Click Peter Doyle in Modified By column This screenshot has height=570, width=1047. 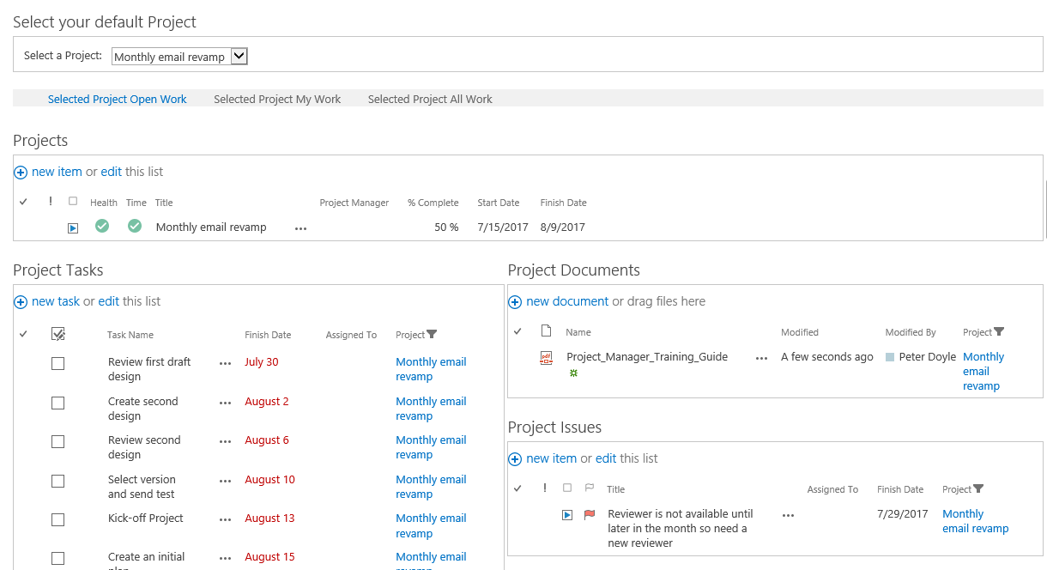click(928, 357)
